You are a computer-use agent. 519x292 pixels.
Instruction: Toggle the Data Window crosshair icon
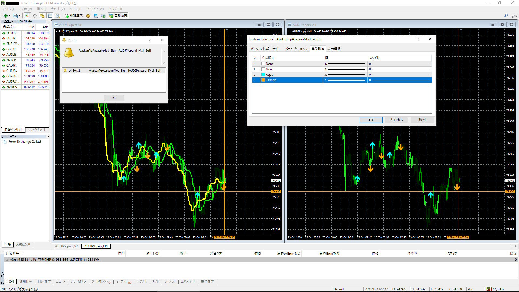coord(35,16)
